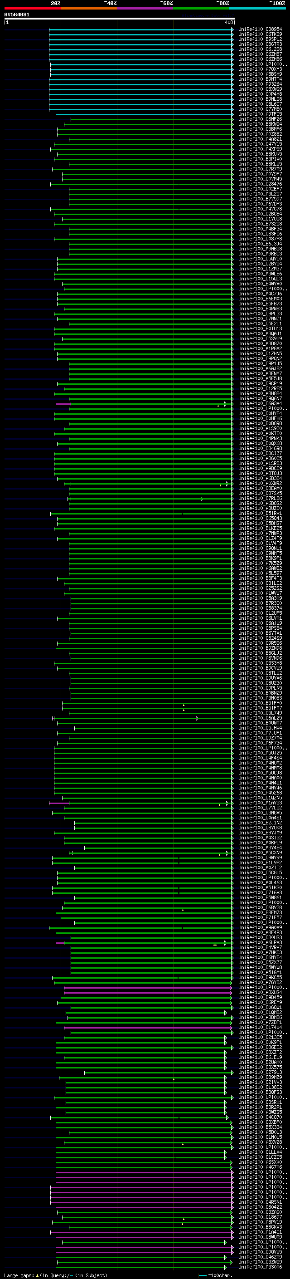Select the AV564081 query sequence label
Viewport: 290px width, 1279px height.
click(x=17, y=15)
